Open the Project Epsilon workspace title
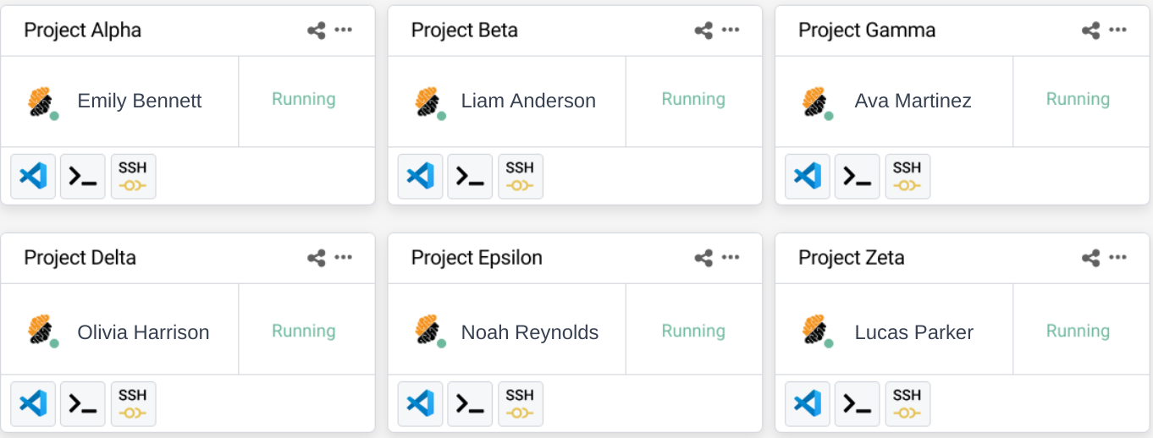 click(477, 258)
